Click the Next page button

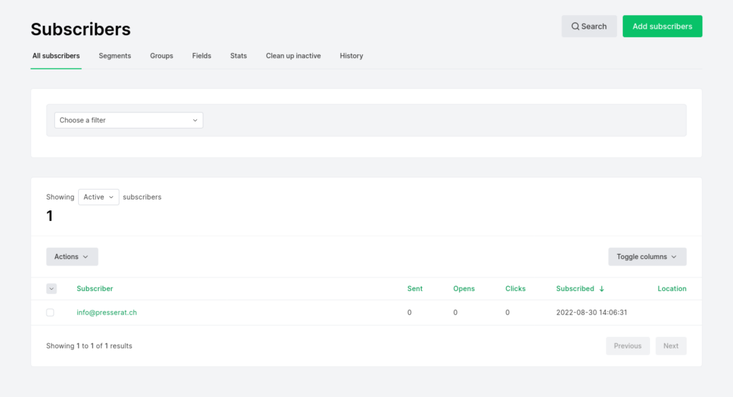coord(670,345)
